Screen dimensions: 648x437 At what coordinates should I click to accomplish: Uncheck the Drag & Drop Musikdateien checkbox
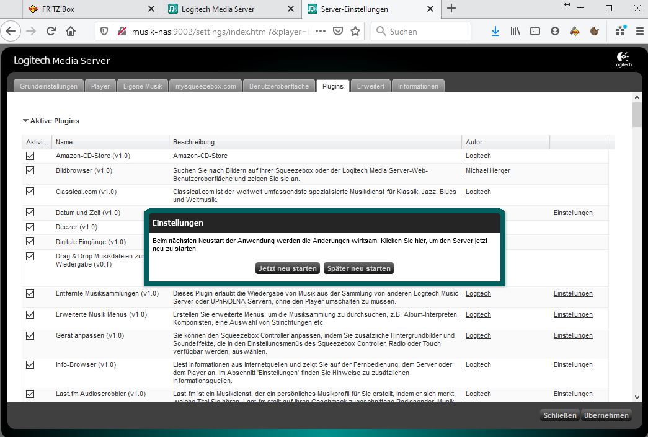pyautogui.click(x=30, y=256)
